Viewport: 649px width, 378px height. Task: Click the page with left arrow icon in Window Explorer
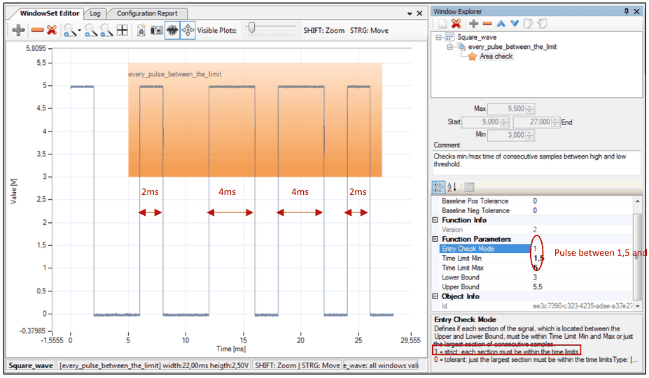(542, 24)
